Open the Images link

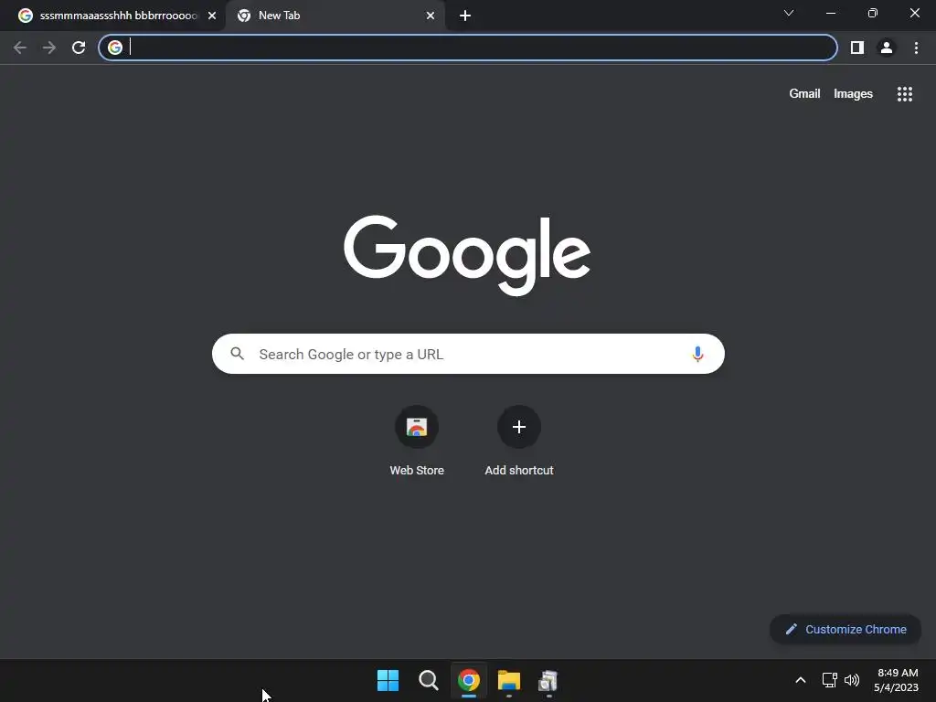point(853,94)
